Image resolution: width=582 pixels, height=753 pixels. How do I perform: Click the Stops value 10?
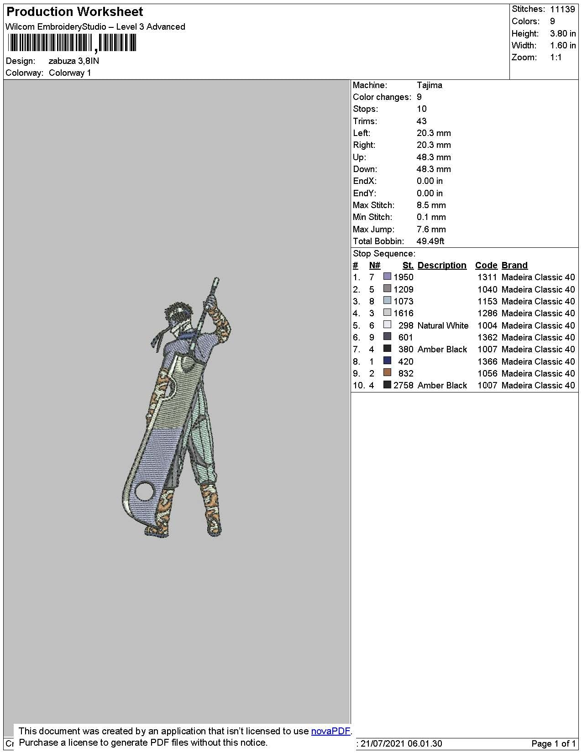(x=421, y=109)
